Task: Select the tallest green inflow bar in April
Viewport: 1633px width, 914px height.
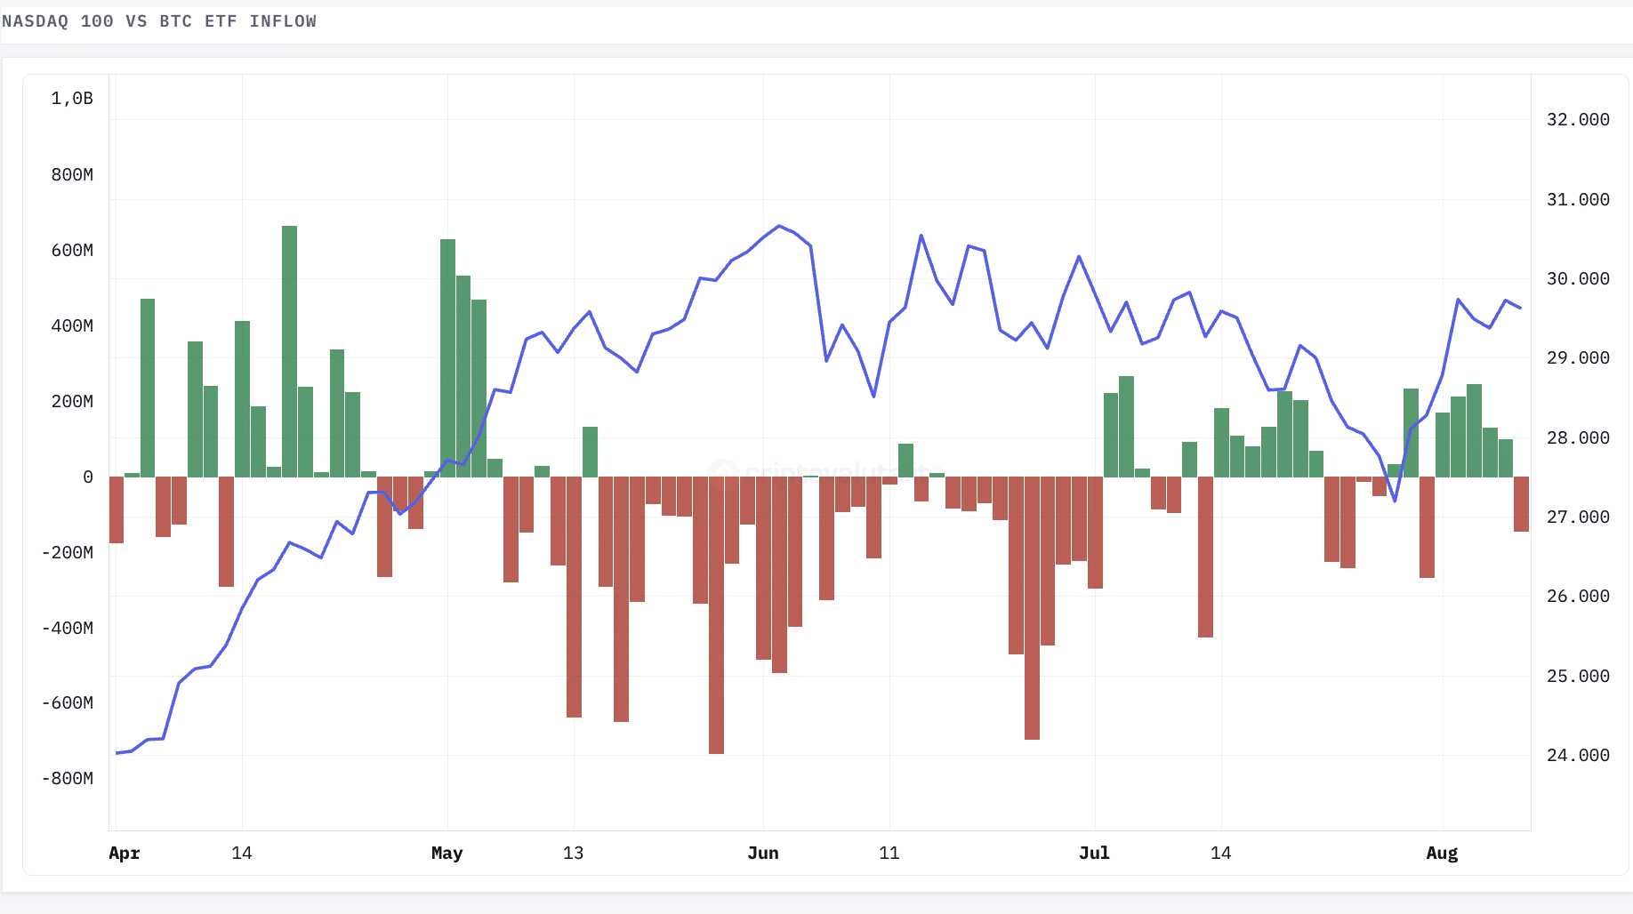Action: pyautogui.click(x=289, y=351)
